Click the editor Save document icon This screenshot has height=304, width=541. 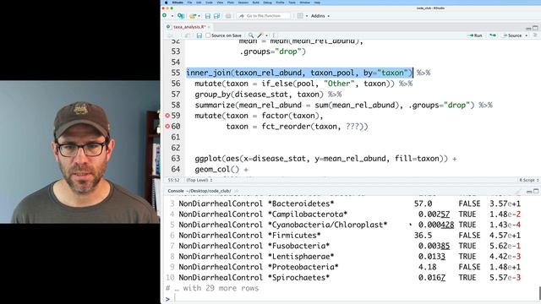point(199,35)
